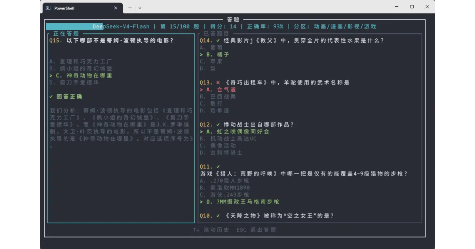Close the PowerShell tab
Image resolution: width=475 pixels, height=249 pixels.
coord(116,8)
